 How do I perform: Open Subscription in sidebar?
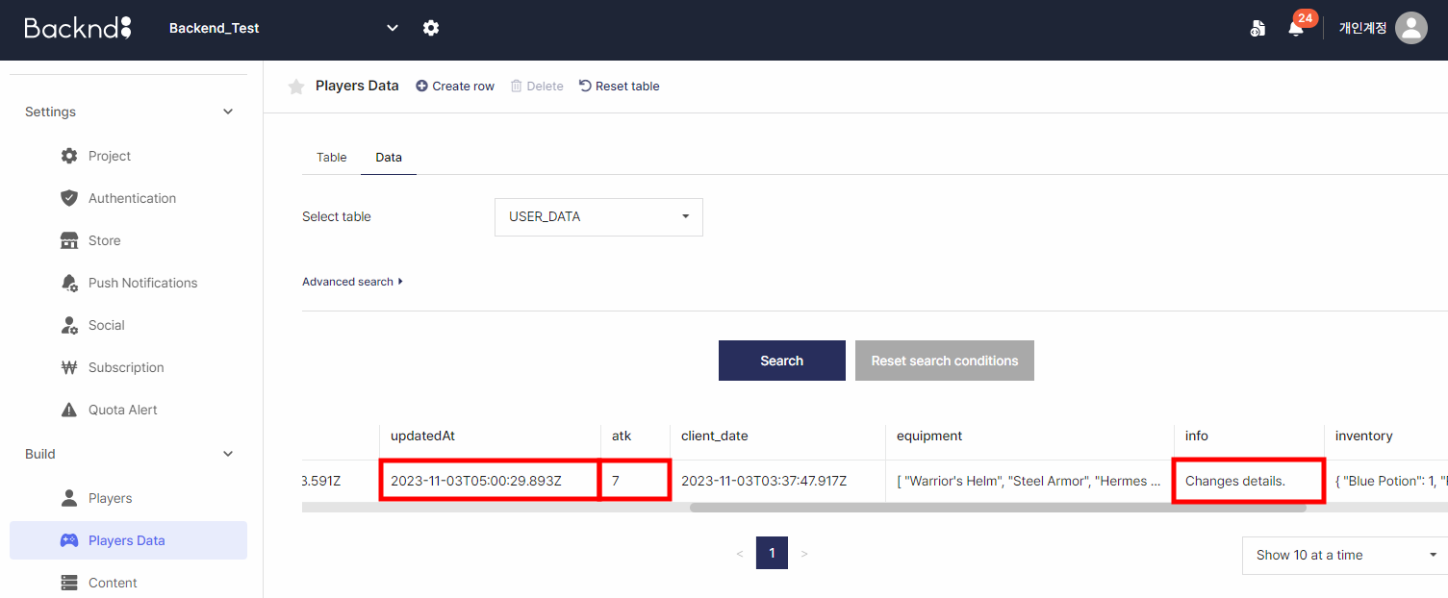point(128,367)
